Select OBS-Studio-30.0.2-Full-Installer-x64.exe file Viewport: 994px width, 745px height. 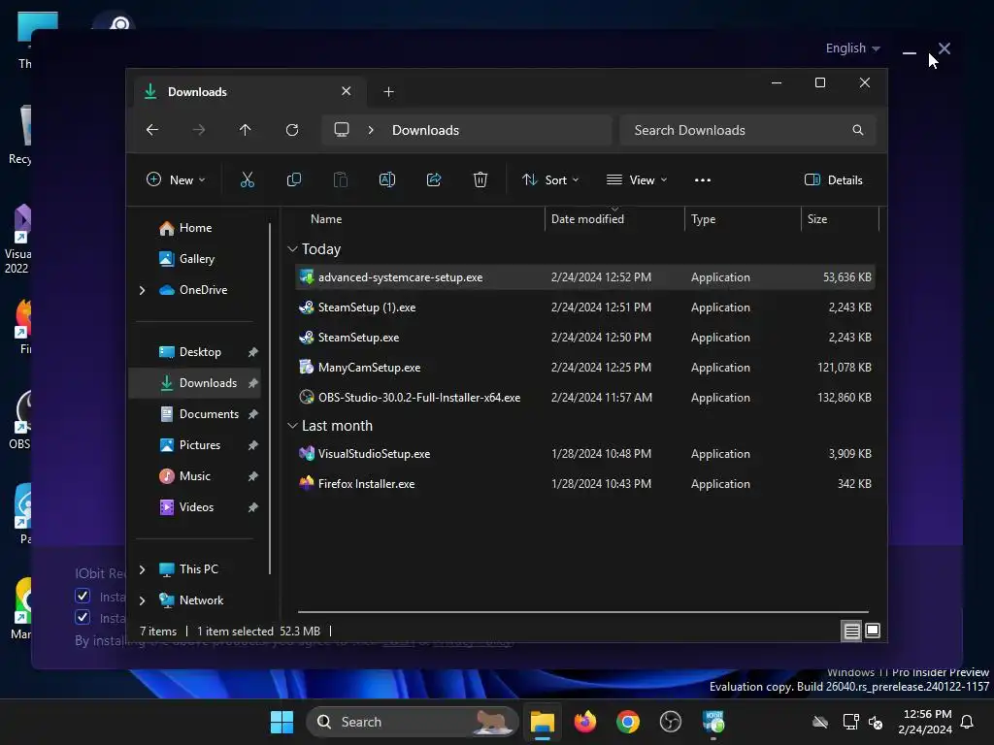(x=585, y=397)
